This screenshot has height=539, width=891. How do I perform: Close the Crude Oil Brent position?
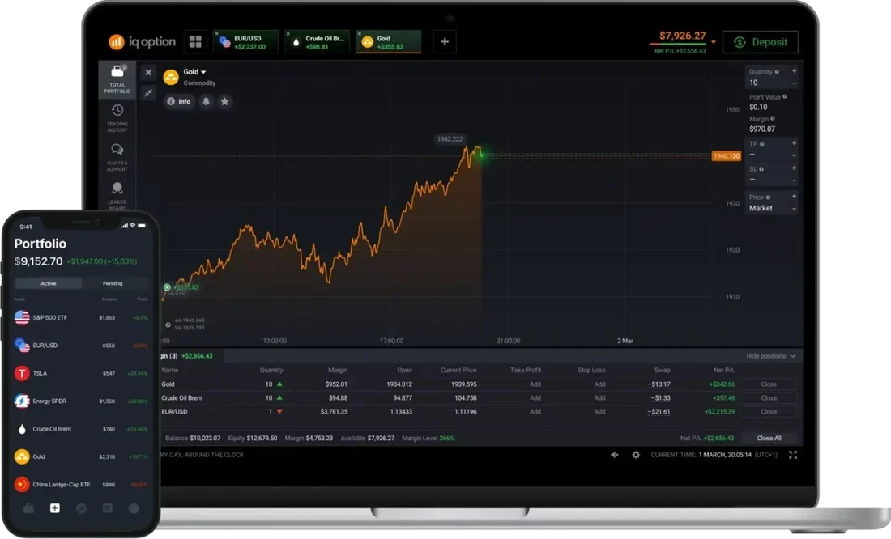[768, 398]
